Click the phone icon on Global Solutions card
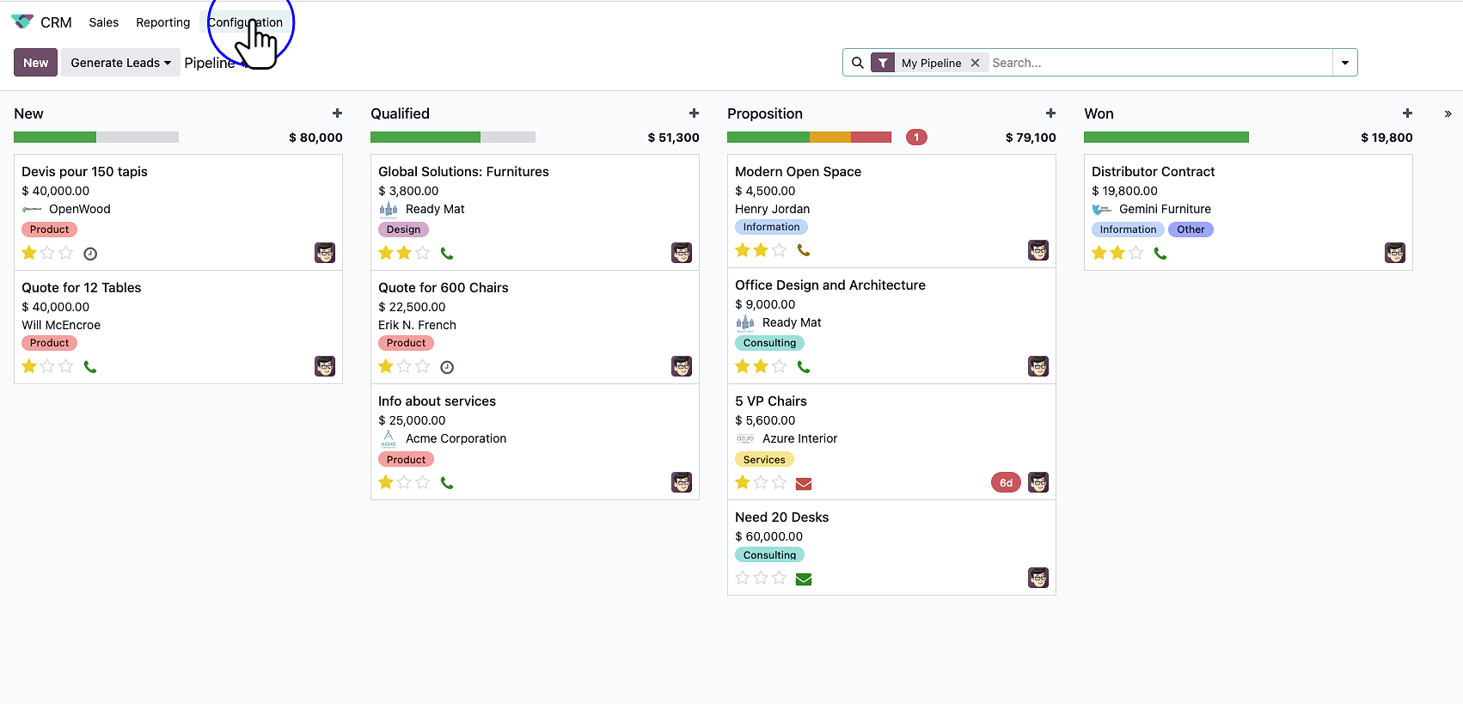Image resolution: width=1463 pixels, height=704 pixels. pyautogui.click(x=447, y=254)
